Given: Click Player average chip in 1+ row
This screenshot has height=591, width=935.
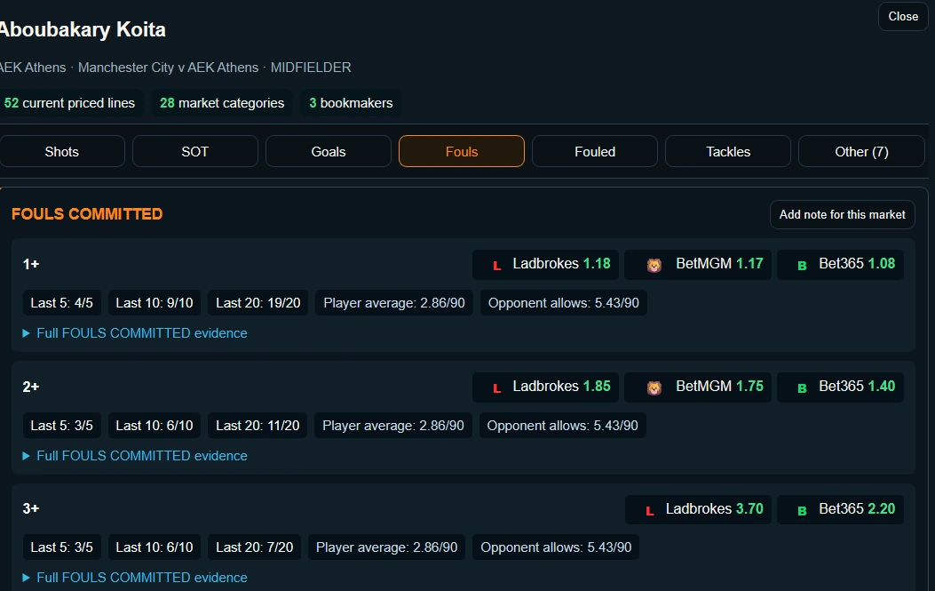Looking at the screenshot, I should [394, 303].
